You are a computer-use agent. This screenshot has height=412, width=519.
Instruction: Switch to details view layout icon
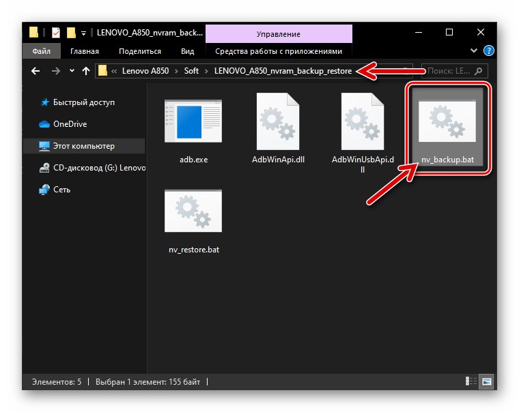click(x=471, y=381)
